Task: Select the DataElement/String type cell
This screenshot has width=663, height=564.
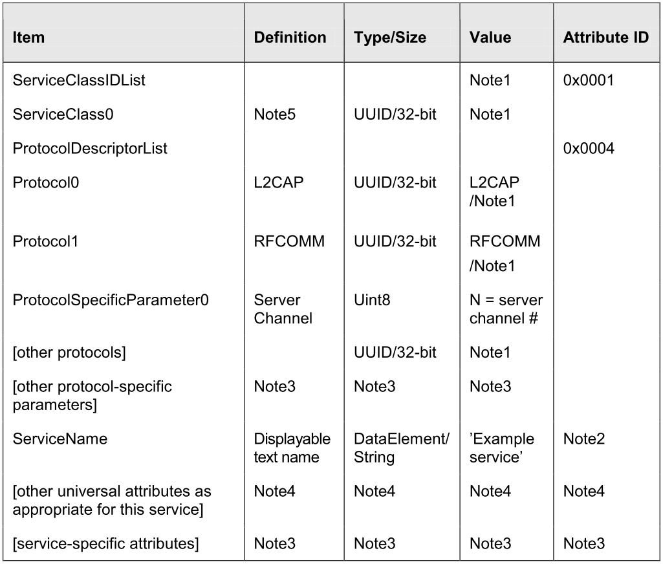Action: pos(401,448)
